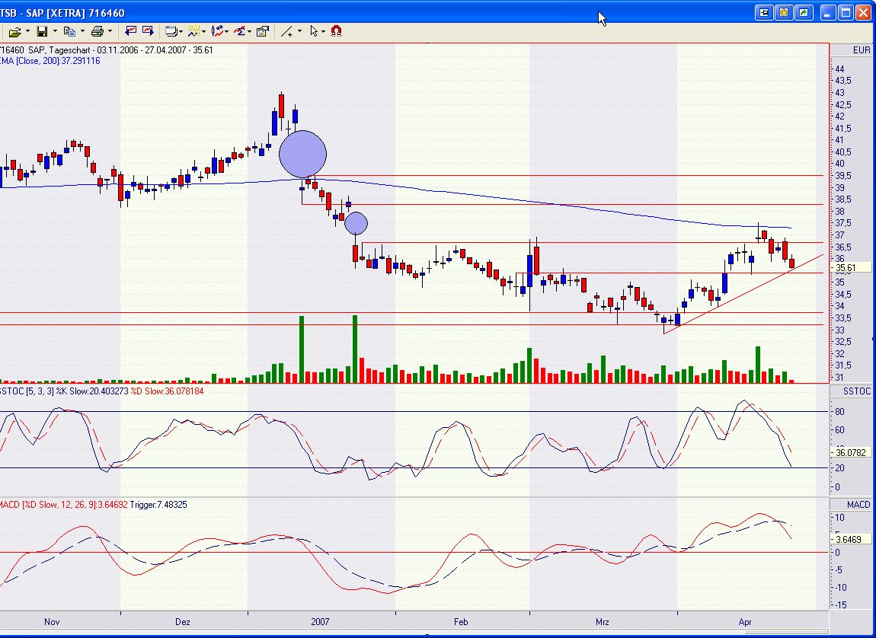Image resolution: width=876 pixels, height=638 pixels.
Task: Click the open folder icon in toolbar
Action: pos(14,31)
